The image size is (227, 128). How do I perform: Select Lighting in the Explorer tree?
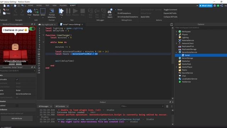(x=185, y=37)
